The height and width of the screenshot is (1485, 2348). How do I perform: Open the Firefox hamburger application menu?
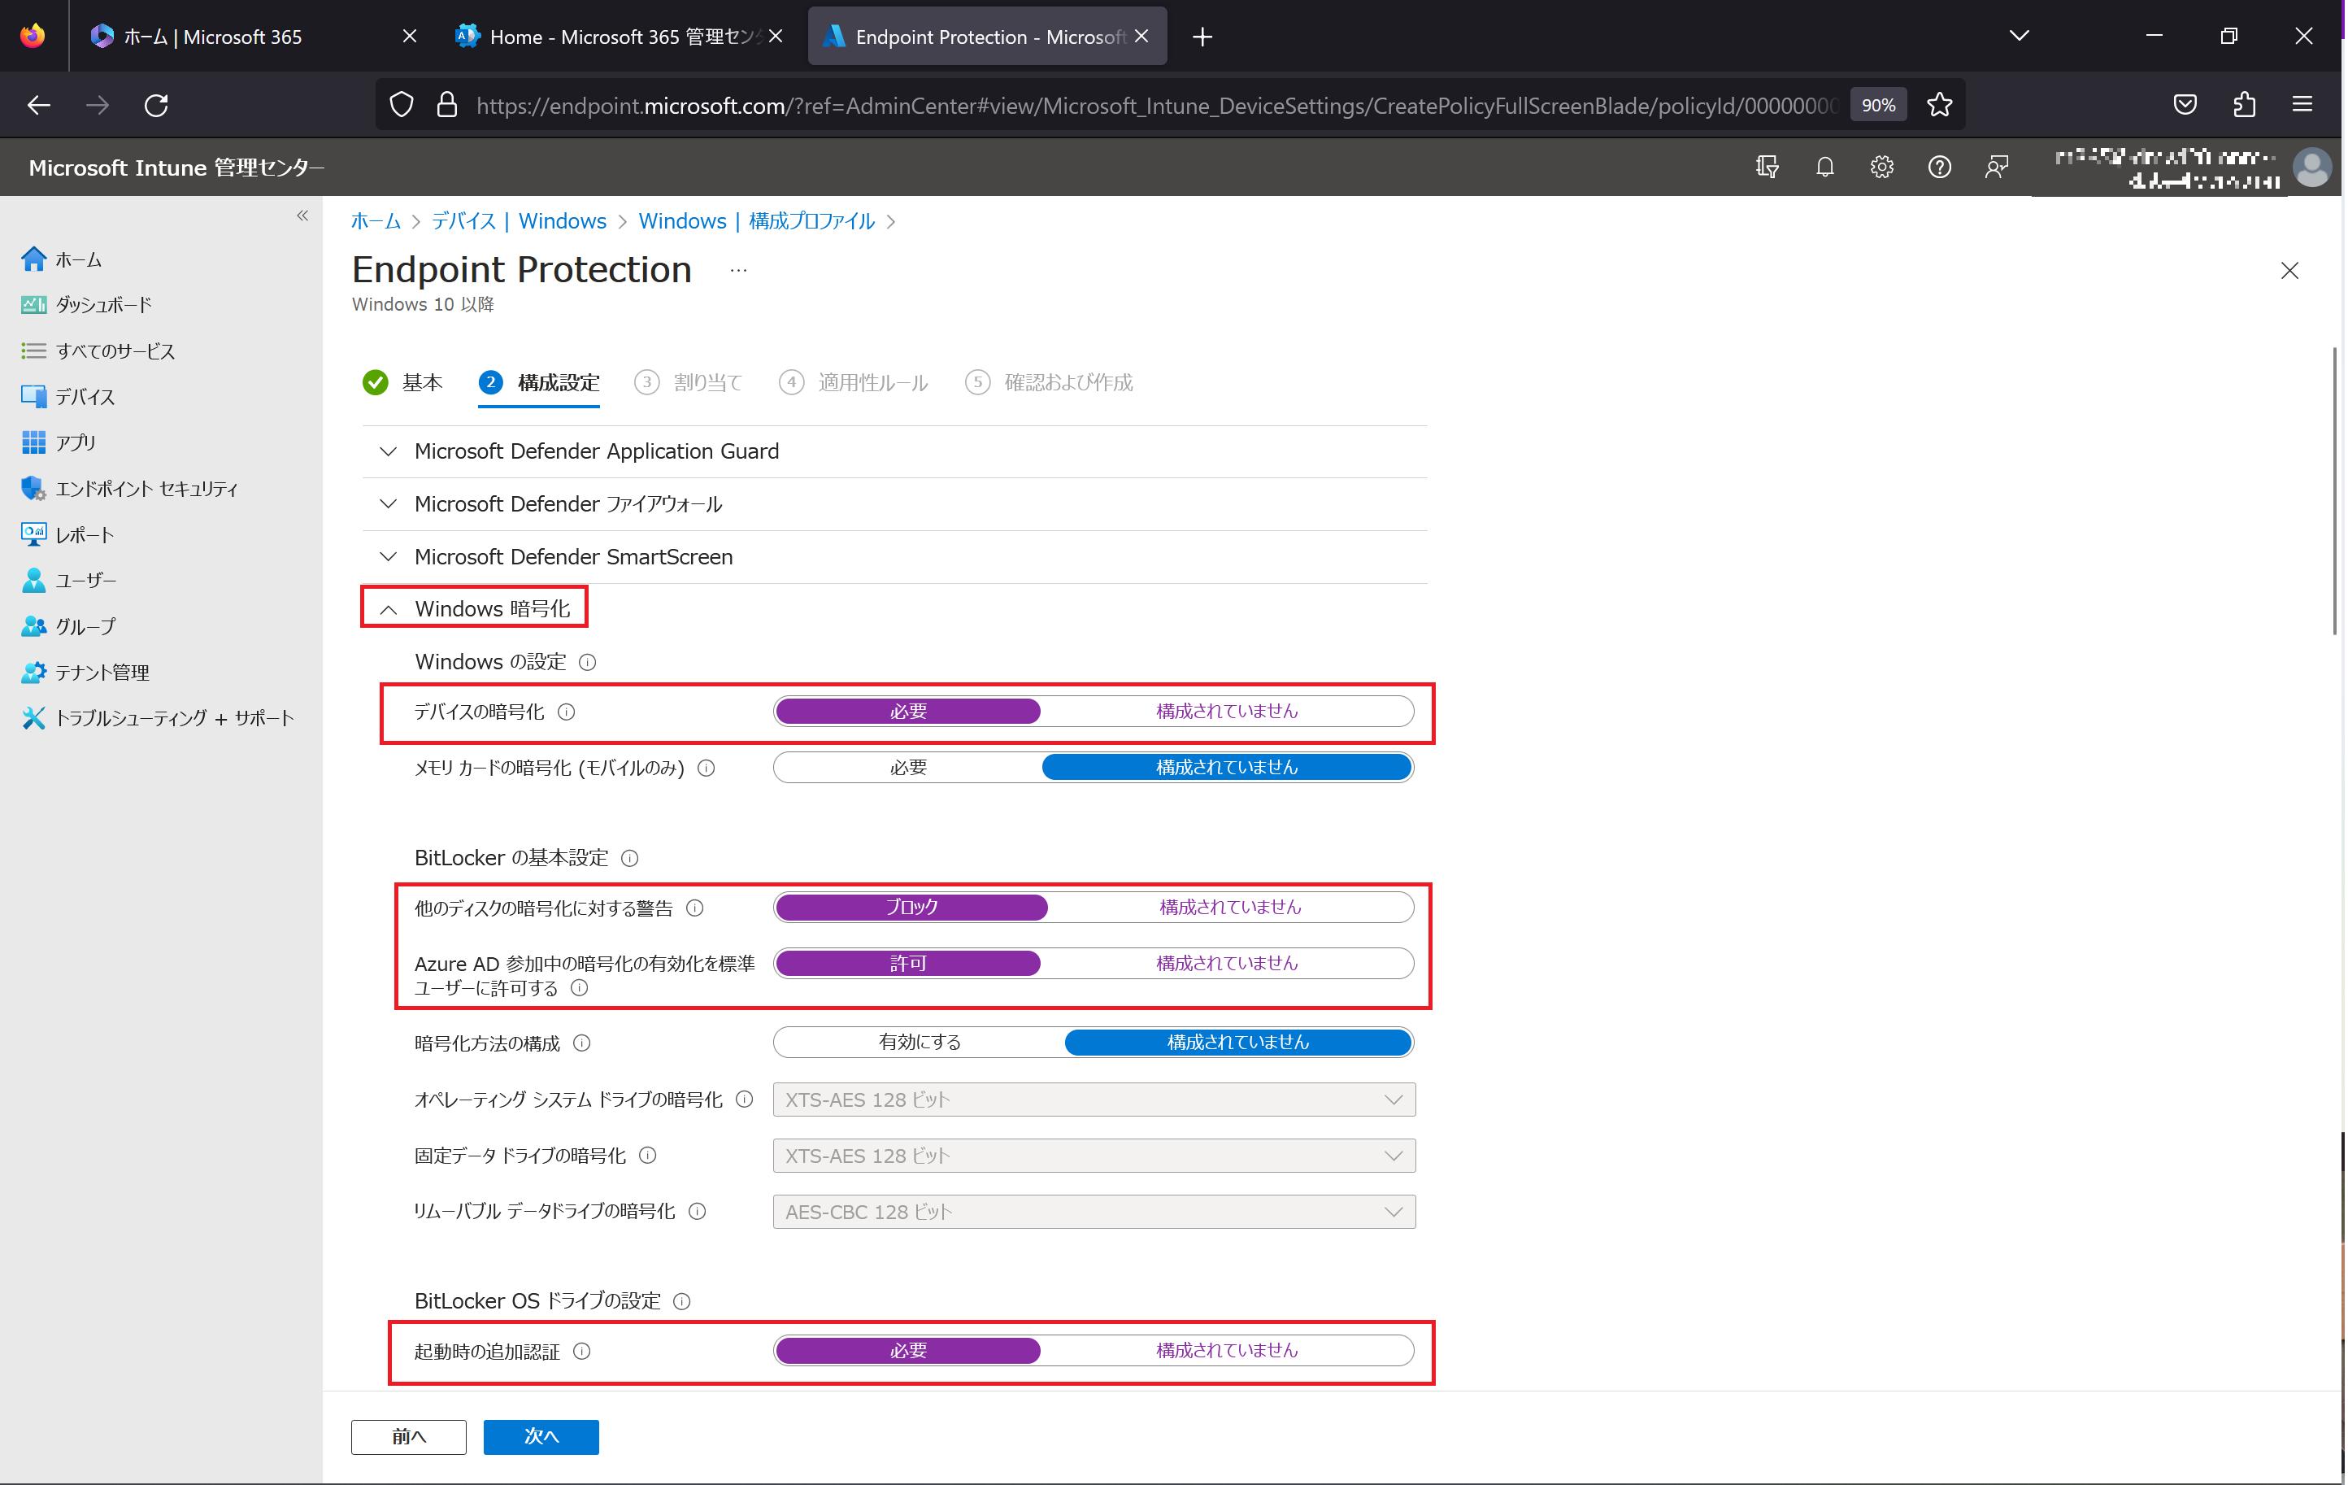[2302, 104]
